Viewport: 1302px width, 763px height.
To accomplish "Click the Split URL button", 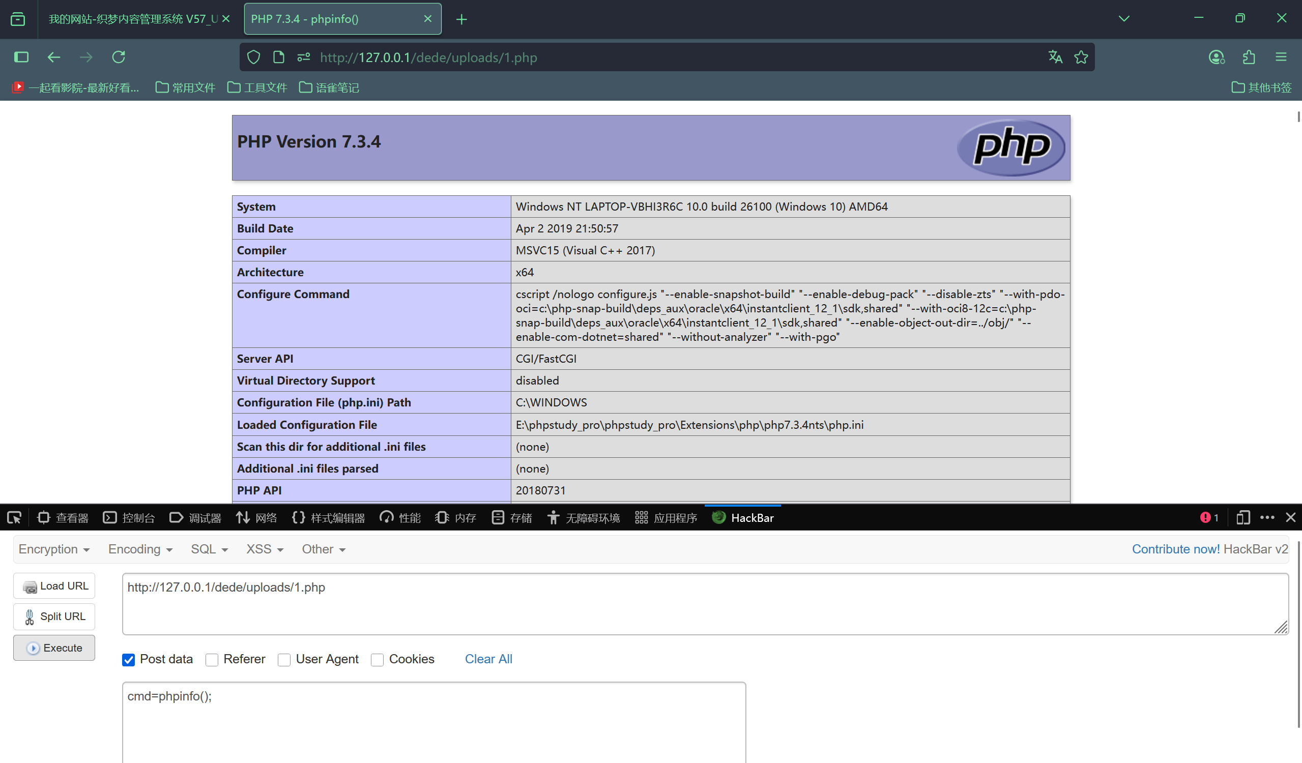I will 54,617.
